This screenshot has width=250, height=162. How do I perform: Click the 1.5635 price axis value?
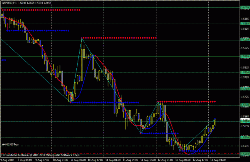pyautogui.click(x=245, y=126)
